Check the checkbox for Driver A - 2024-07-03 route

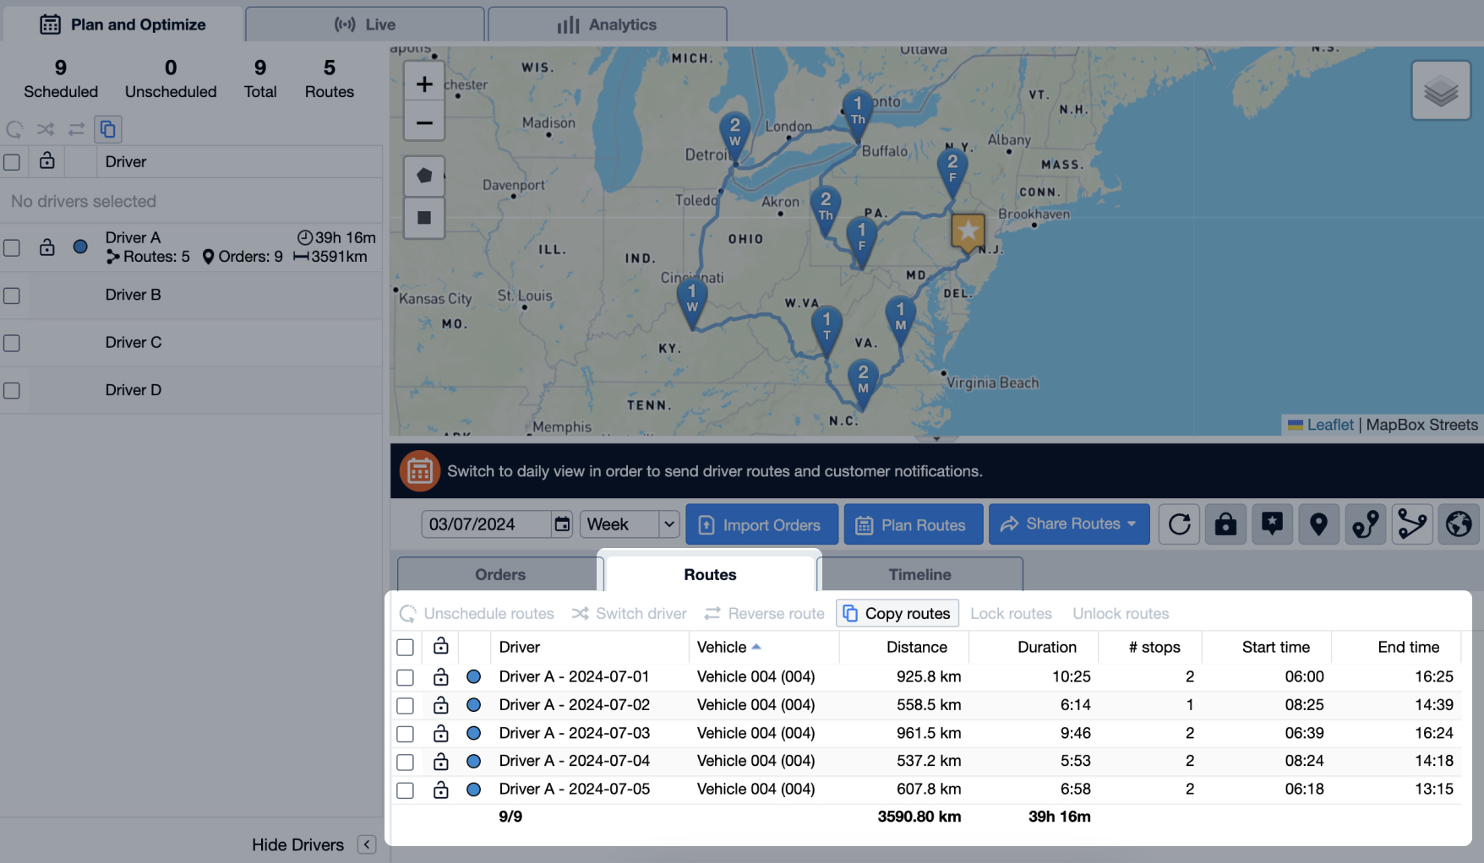[405, 733]
